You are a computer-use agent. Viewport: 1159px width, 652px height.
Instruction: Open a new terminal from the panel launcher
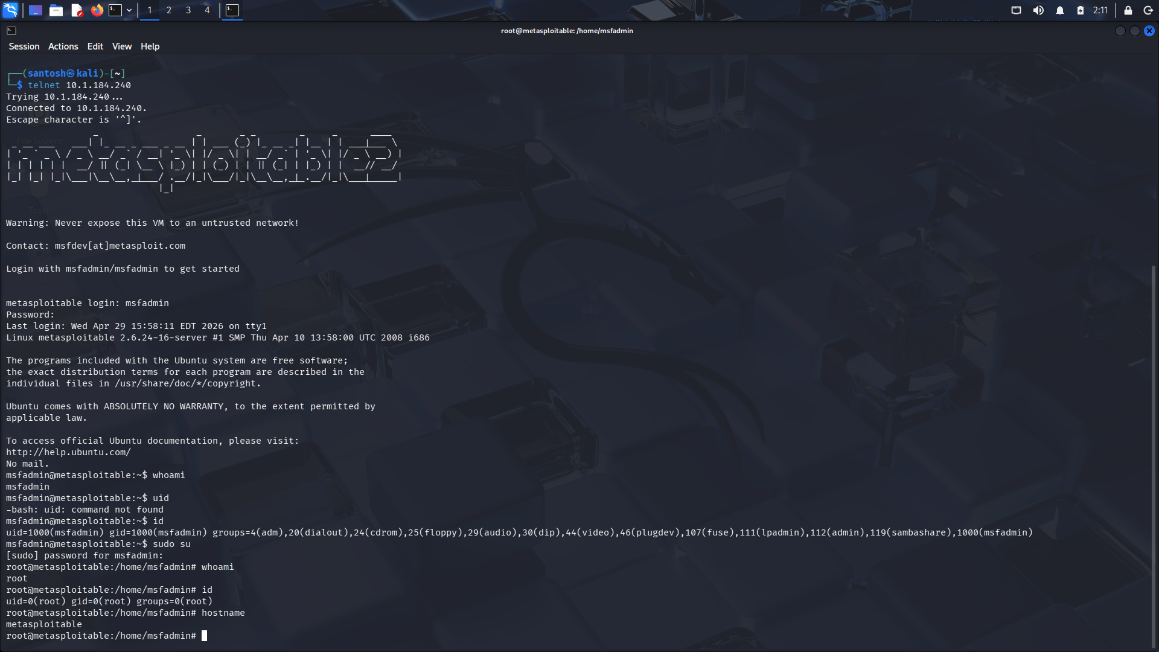coord(115,10)
